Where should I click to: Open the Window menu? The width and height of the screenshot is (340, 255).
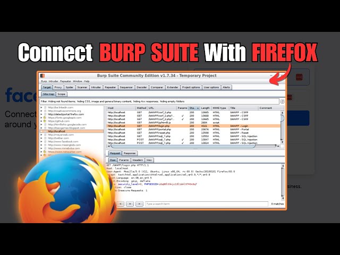pos(78,81)
